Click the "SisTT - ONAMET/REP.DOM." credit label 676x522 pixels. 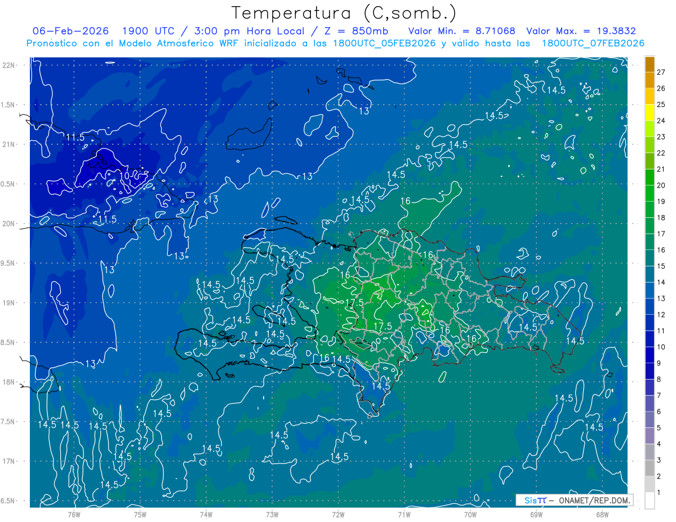pyautogui.click(x=575, y=500)
